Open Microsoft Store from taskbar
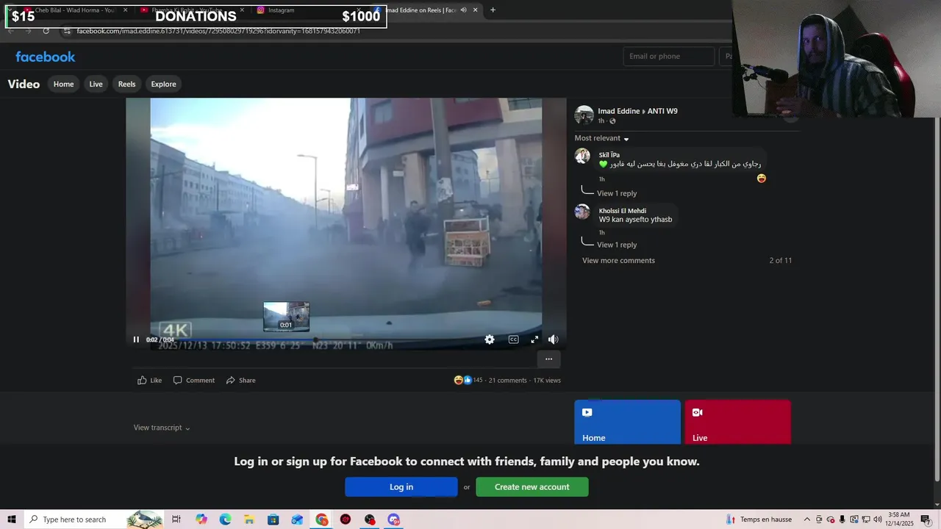This screenshot has width=941, height=529. click(x=273, y=519)
